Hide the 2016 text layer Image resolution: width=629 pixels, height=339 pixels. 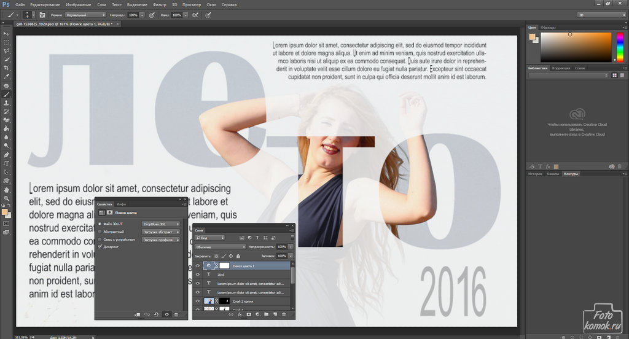(x=197, y=275)
